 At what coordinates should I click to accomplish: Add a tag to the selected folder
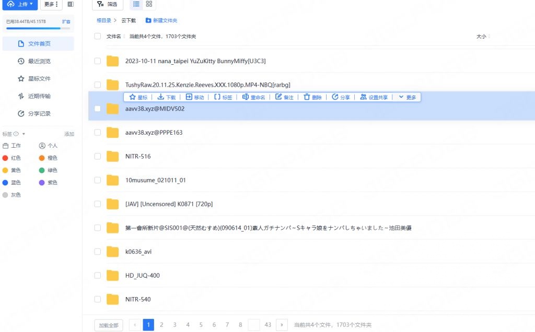pos(223,97)
